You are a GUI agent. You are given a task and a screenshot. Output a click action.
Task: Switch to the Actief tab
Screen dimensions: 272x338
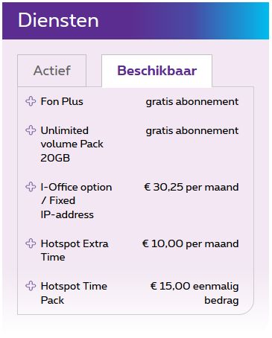coord(52,71)
